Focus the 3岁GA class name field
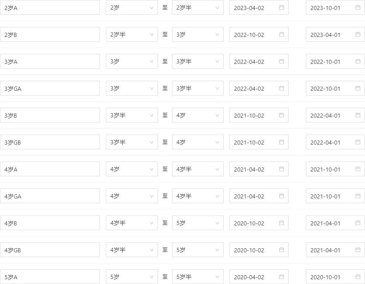The width and height of the screenshot is (365, 284). coord(50,88)
